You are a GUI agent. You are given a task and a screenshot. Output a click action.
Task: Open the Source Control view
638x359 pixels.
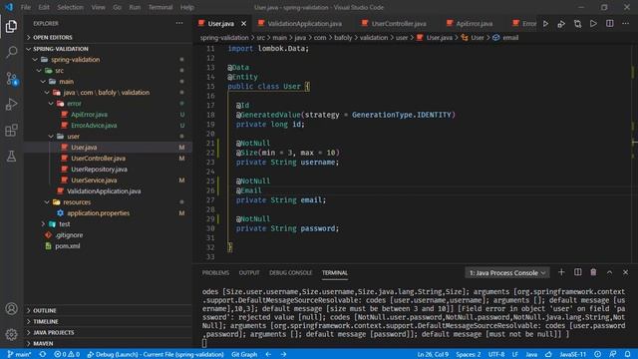point(11,78)
